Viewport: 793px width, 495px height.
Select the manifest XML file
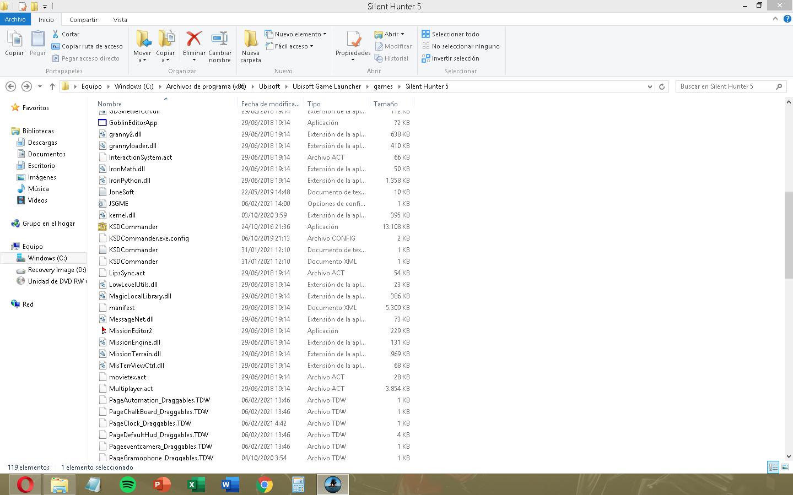click(x=122, y=308)
